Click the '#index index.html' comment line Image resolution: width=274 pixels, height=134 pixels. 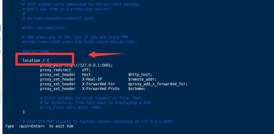pos(79,42)
